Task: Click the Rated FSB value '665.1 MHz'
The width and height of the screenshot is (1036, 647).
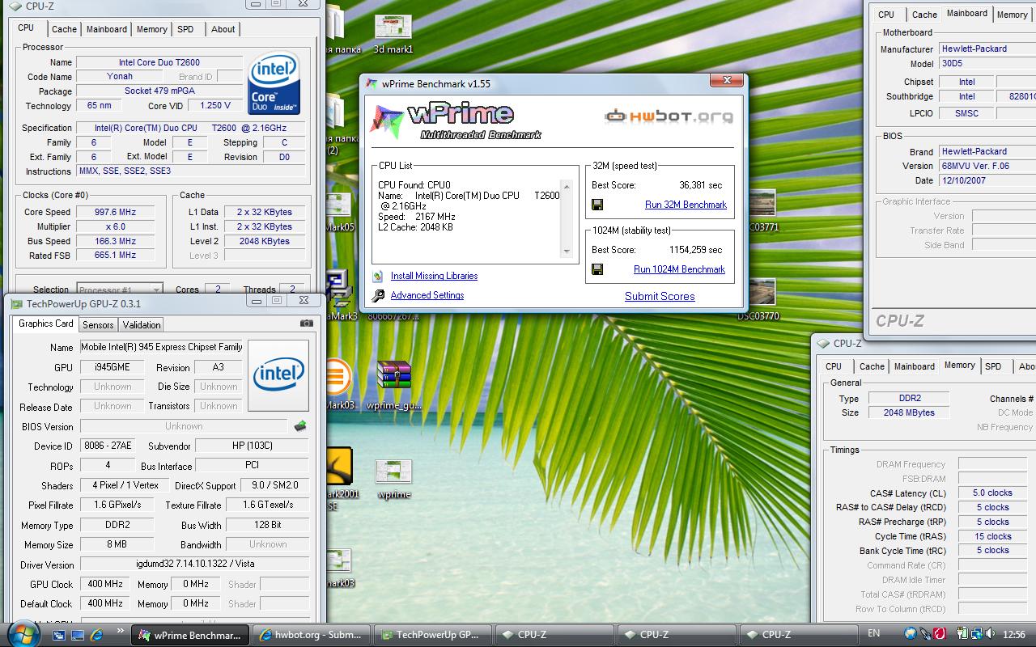Action: [115, 256]
